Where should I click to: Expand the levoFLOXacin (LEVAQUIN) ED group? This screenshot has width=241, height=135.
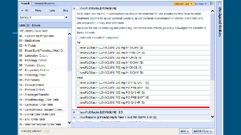coord(74,112)
